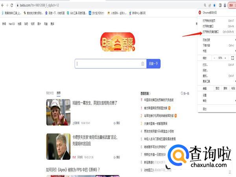Open thumbnail of man beside the Kremlin headline

(58, 147)
